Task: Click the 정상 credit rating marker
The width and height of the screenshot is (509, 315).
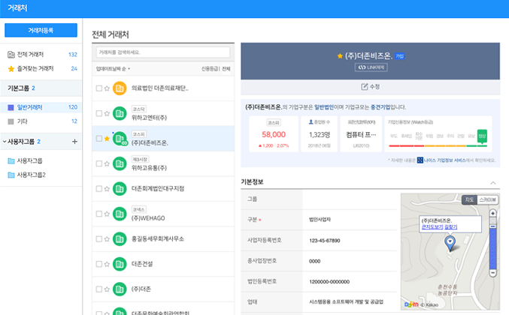Action: click(x=482, y=136)
